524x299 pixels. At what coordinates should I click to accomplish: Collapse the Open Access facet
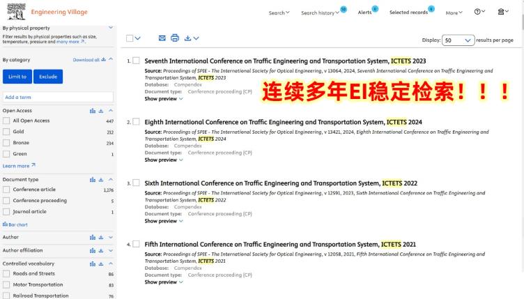tap(111, 110)
